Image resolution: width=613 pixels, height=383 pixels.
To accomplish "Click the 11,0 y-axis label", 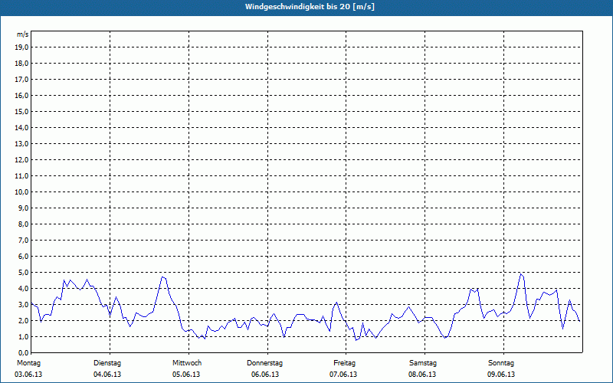I will [x=22, y=176].
